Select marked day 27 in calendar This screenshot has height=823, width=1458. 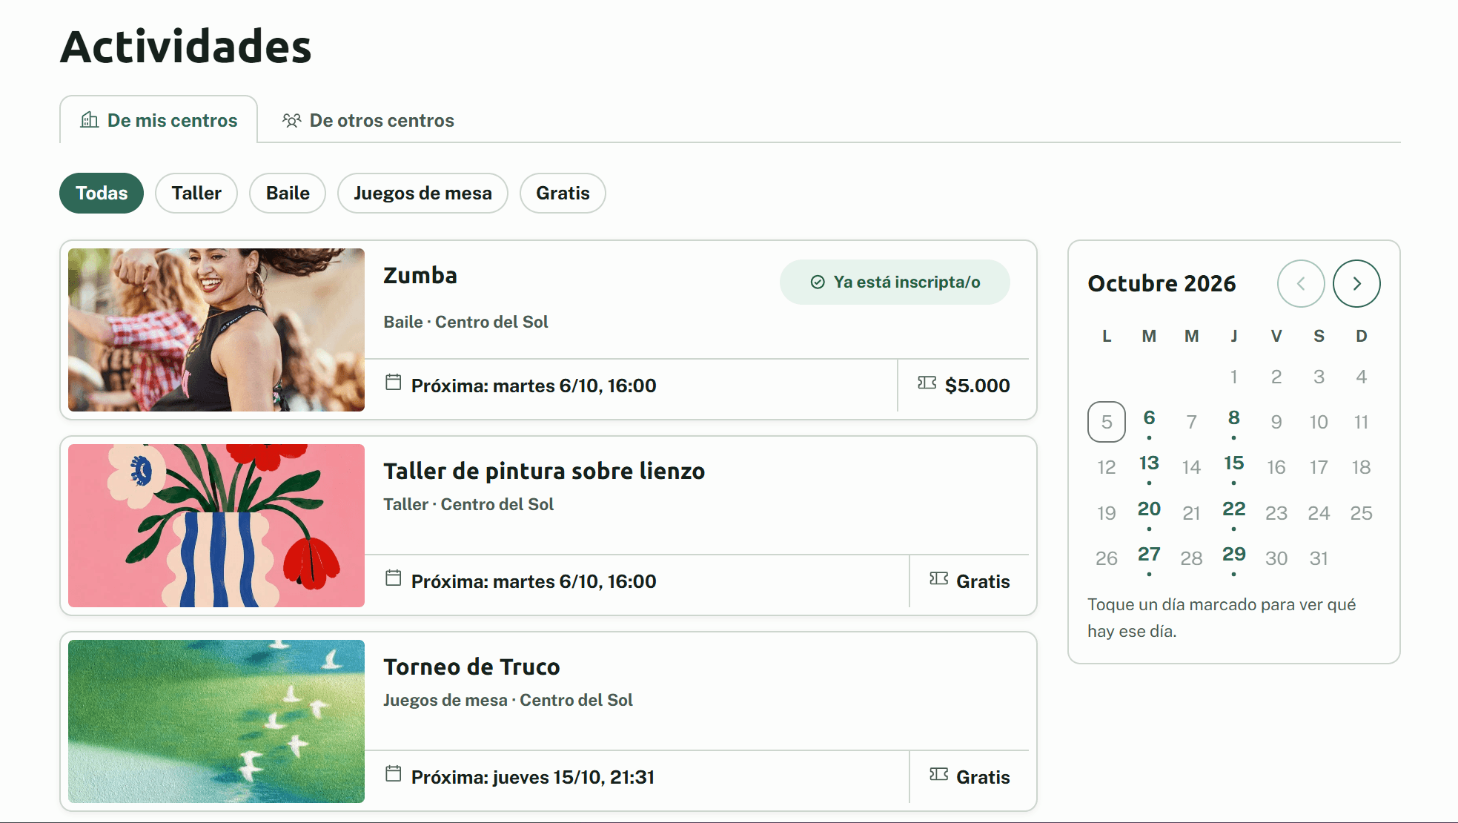[x=1149, y=558]
